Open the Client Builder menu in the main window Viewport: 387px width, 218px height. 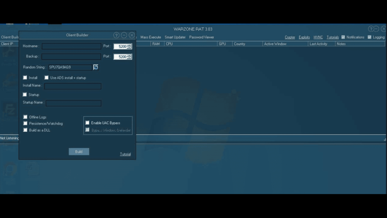(9, 37)
